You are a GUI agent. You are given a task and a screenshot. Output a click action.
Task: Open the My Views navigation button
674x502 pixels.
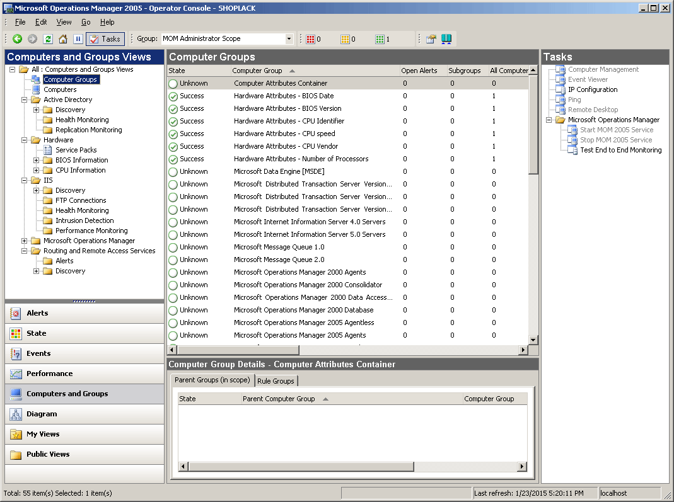point(84,435)
